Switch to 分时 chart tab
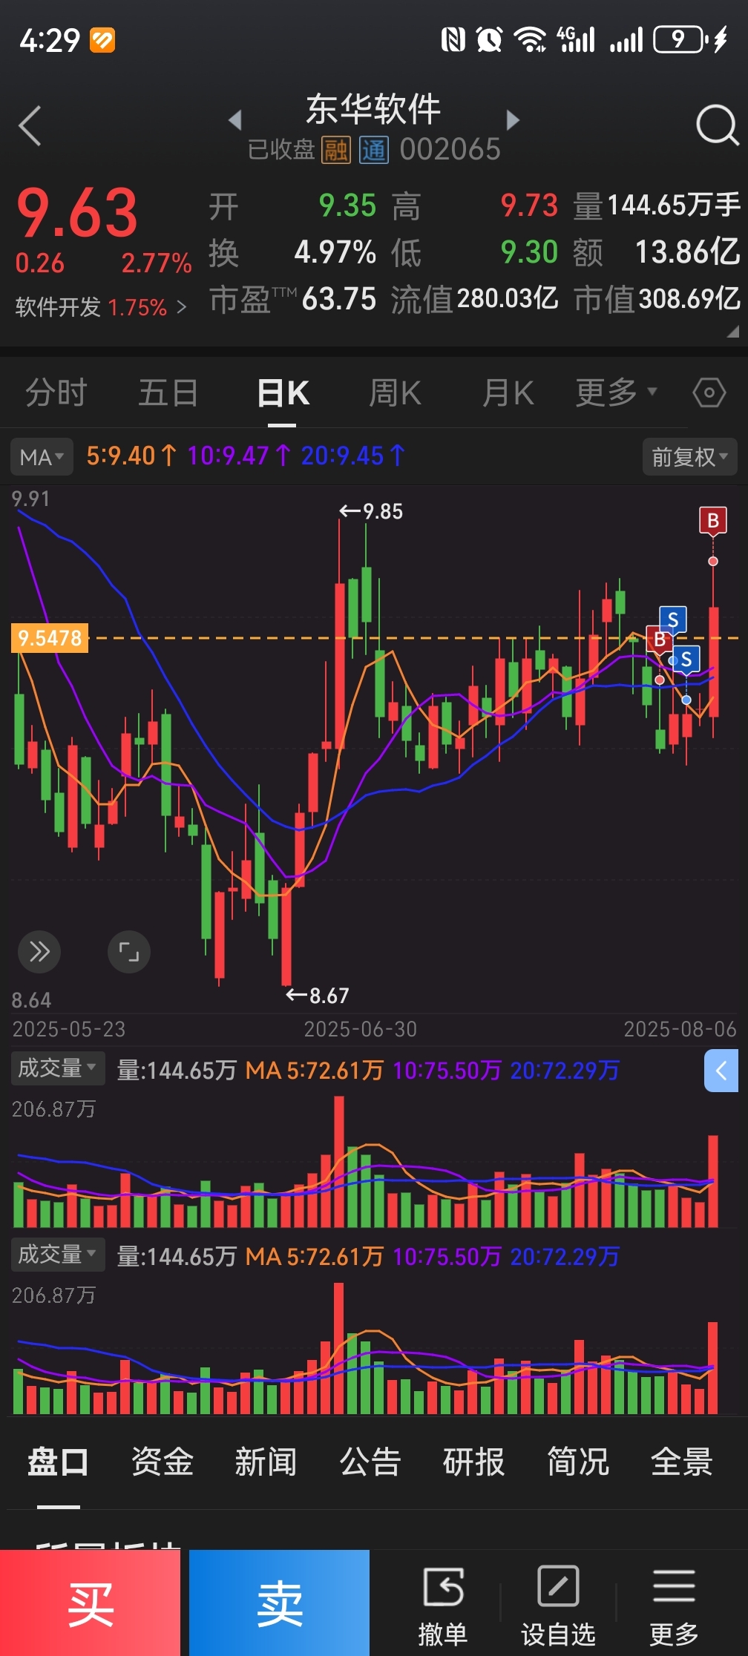Viewport: 748px width, 1656px height. (56, 392)
